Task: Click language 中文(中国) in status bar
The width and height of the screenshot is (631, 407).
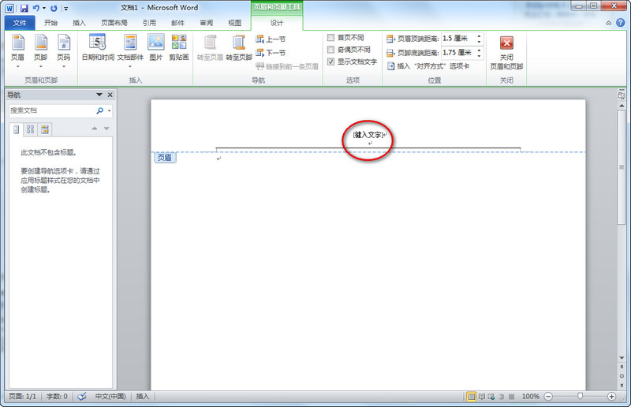Action: click(x=110, y=397)
